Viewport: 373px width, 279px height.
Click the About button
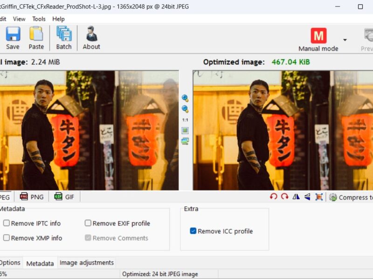coord(91,37)
